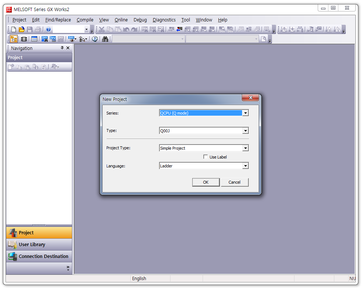This screenshot has height=289, width=362.
Task: Expand the navigation pane configure chevron
Action: (x=68, y=268)
